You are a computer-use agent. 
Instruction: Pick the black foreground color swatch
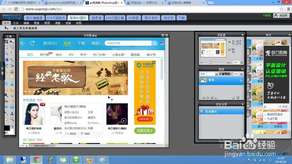tap(7, 128)
